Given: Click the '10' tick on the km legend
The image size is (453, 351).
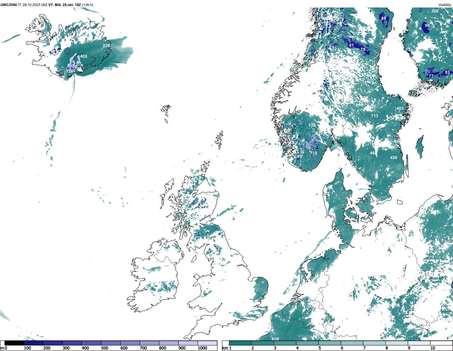Looking at the screenshot, I should 432,348.
